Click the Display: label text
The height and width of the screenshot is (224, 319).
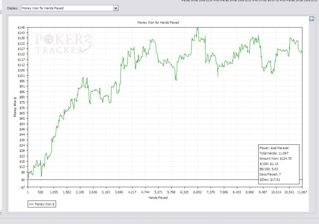(13, 8)
